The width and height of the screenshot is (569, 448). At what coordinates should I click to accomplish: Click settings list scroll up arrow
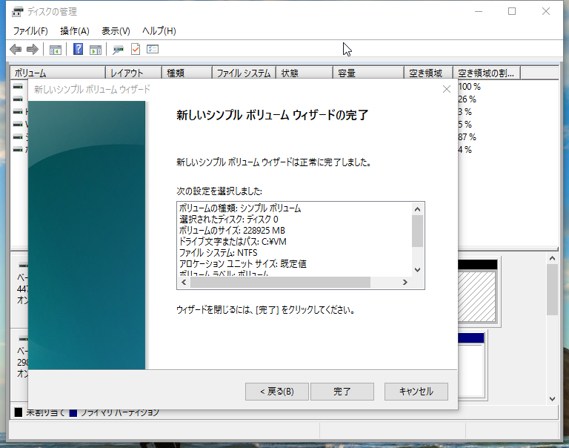click(x=417, y=209)
